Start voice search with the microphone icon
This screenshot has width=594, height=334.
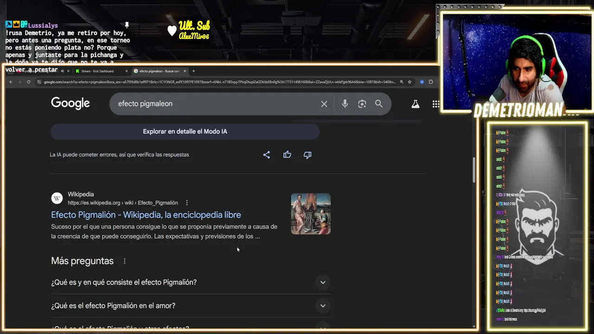pyautogui.click(x=345, y=104)
